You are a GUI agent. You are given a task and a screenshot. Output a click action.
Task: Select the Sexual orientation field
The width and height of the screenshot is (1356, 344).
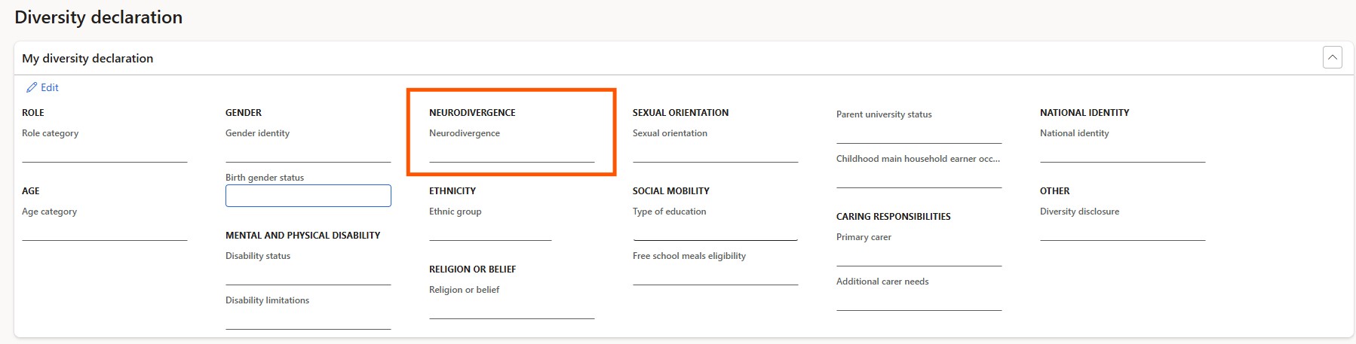tap(715, 152)
